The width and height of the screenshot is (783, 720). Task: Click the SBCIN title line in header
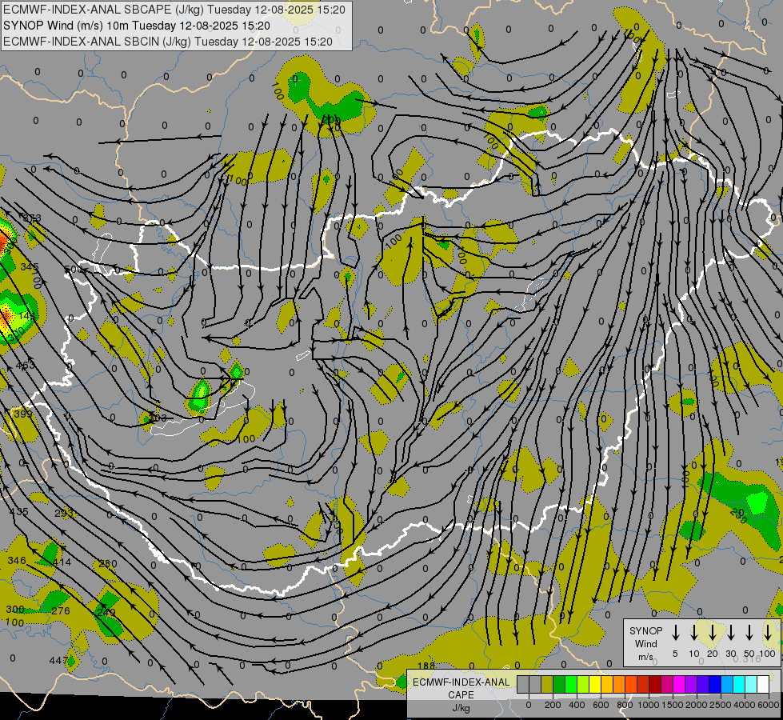click(x=168, y=42)
